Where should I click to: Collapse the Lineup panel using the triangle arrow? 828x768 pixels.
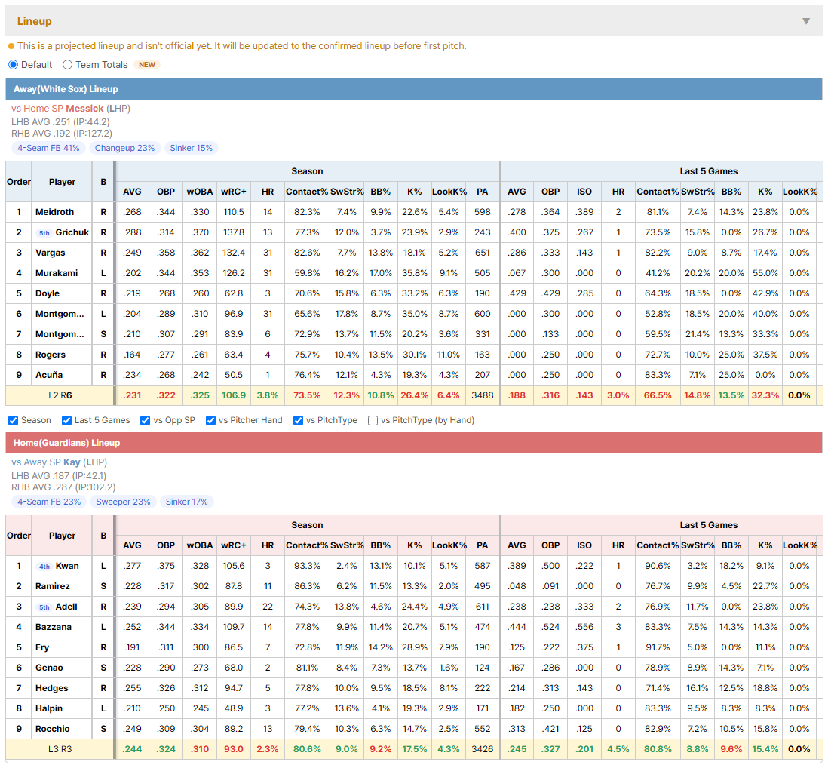[x=806, y=21]
